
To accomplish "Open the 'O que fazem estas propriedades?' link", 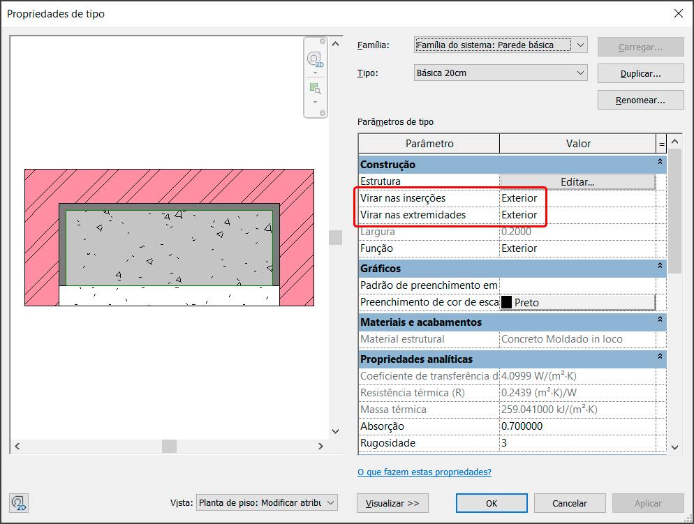I will 424,472.
